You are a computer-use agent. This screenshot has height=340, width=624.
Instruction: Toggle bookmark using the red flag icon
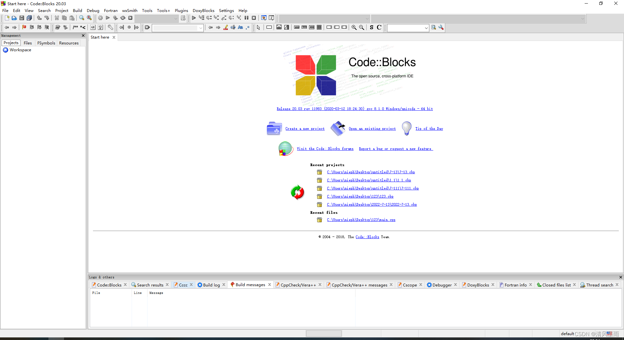coord(24,28)
